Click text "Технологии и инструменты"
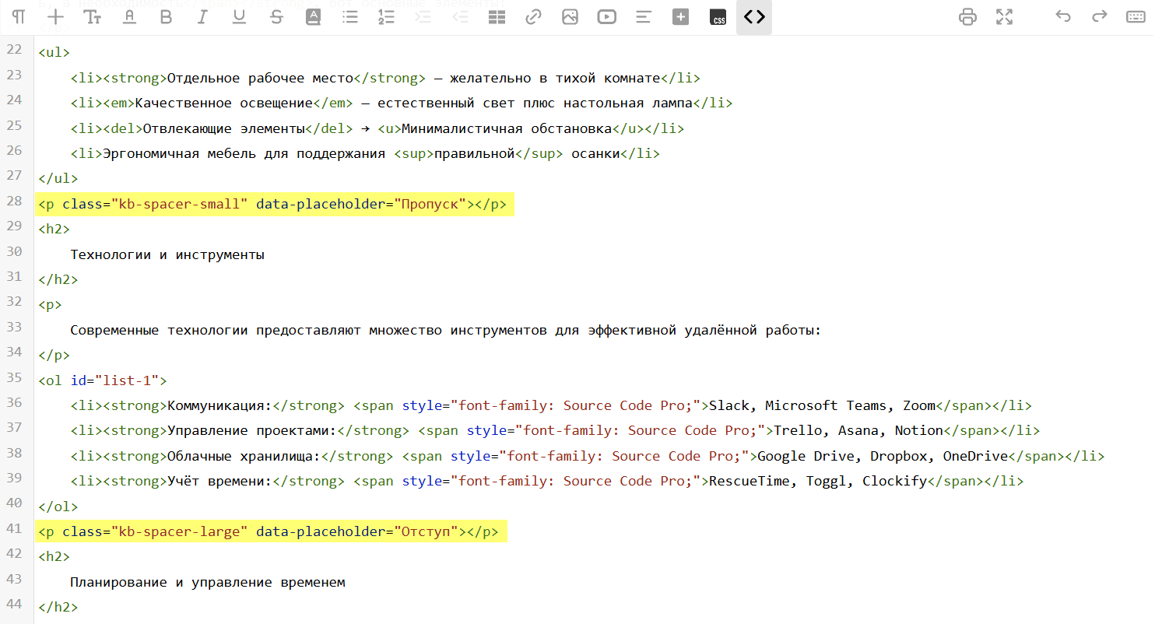Image resolution: width=1155 pixels, height=624 pixels. (167, 254)
